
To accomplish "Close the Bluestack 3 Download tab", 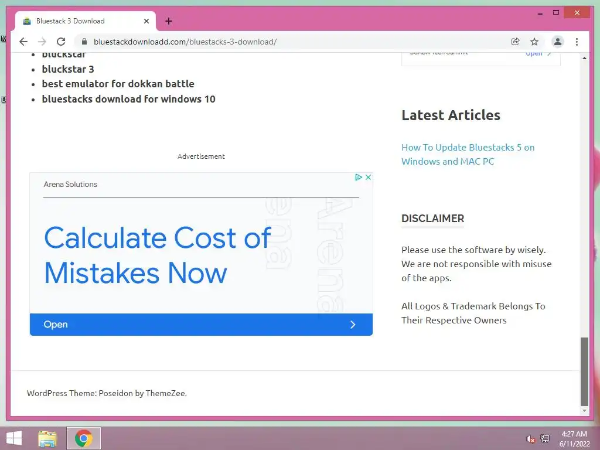I will point(146,21).
